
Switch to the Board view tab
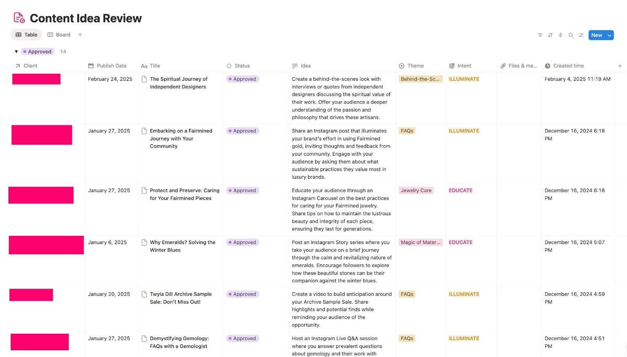pyautogui.click(x=59, y=35)
